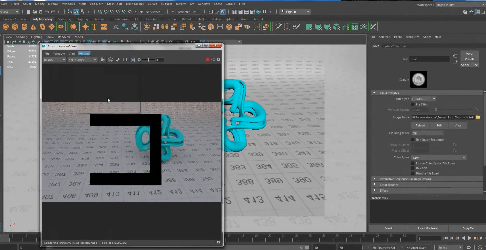Click the Copy Tab button
This screenshot has height=250, width=486.
point(468,228)
